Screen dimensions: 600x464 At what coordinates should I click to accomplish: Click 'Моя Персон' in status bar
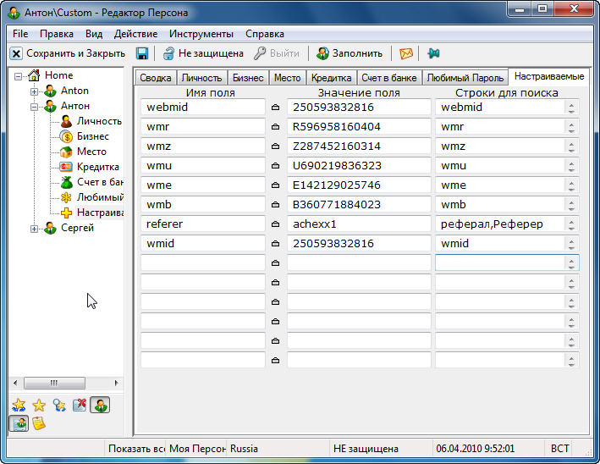197,448
